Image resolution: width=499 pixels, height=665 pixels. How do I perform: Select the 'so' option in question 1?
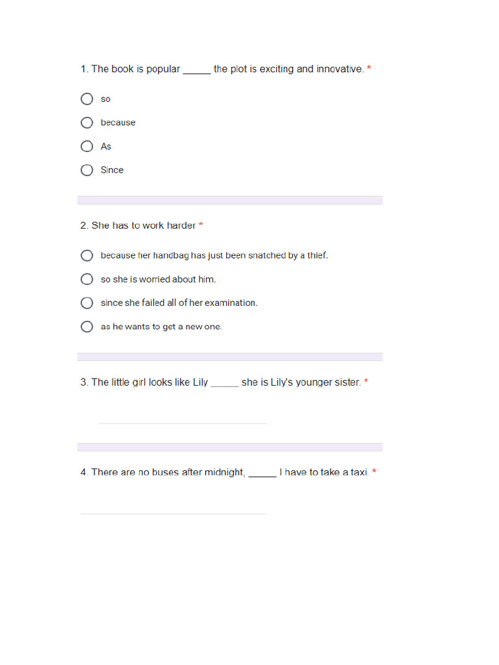pyautogui.click(x=87, y=99)
